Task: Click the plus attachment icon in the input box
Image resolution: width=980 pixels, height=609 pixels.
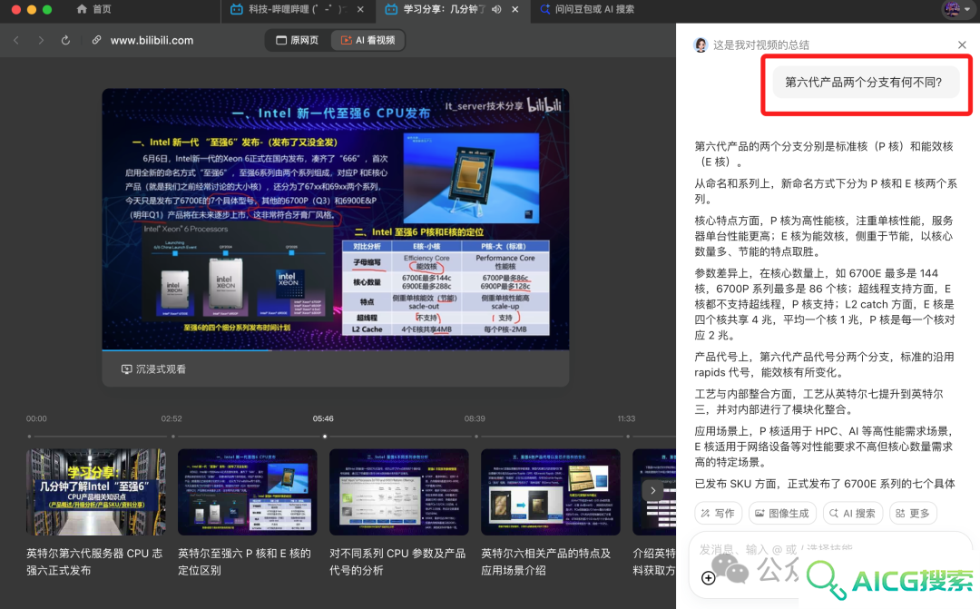Action: [x=708, y=578]
